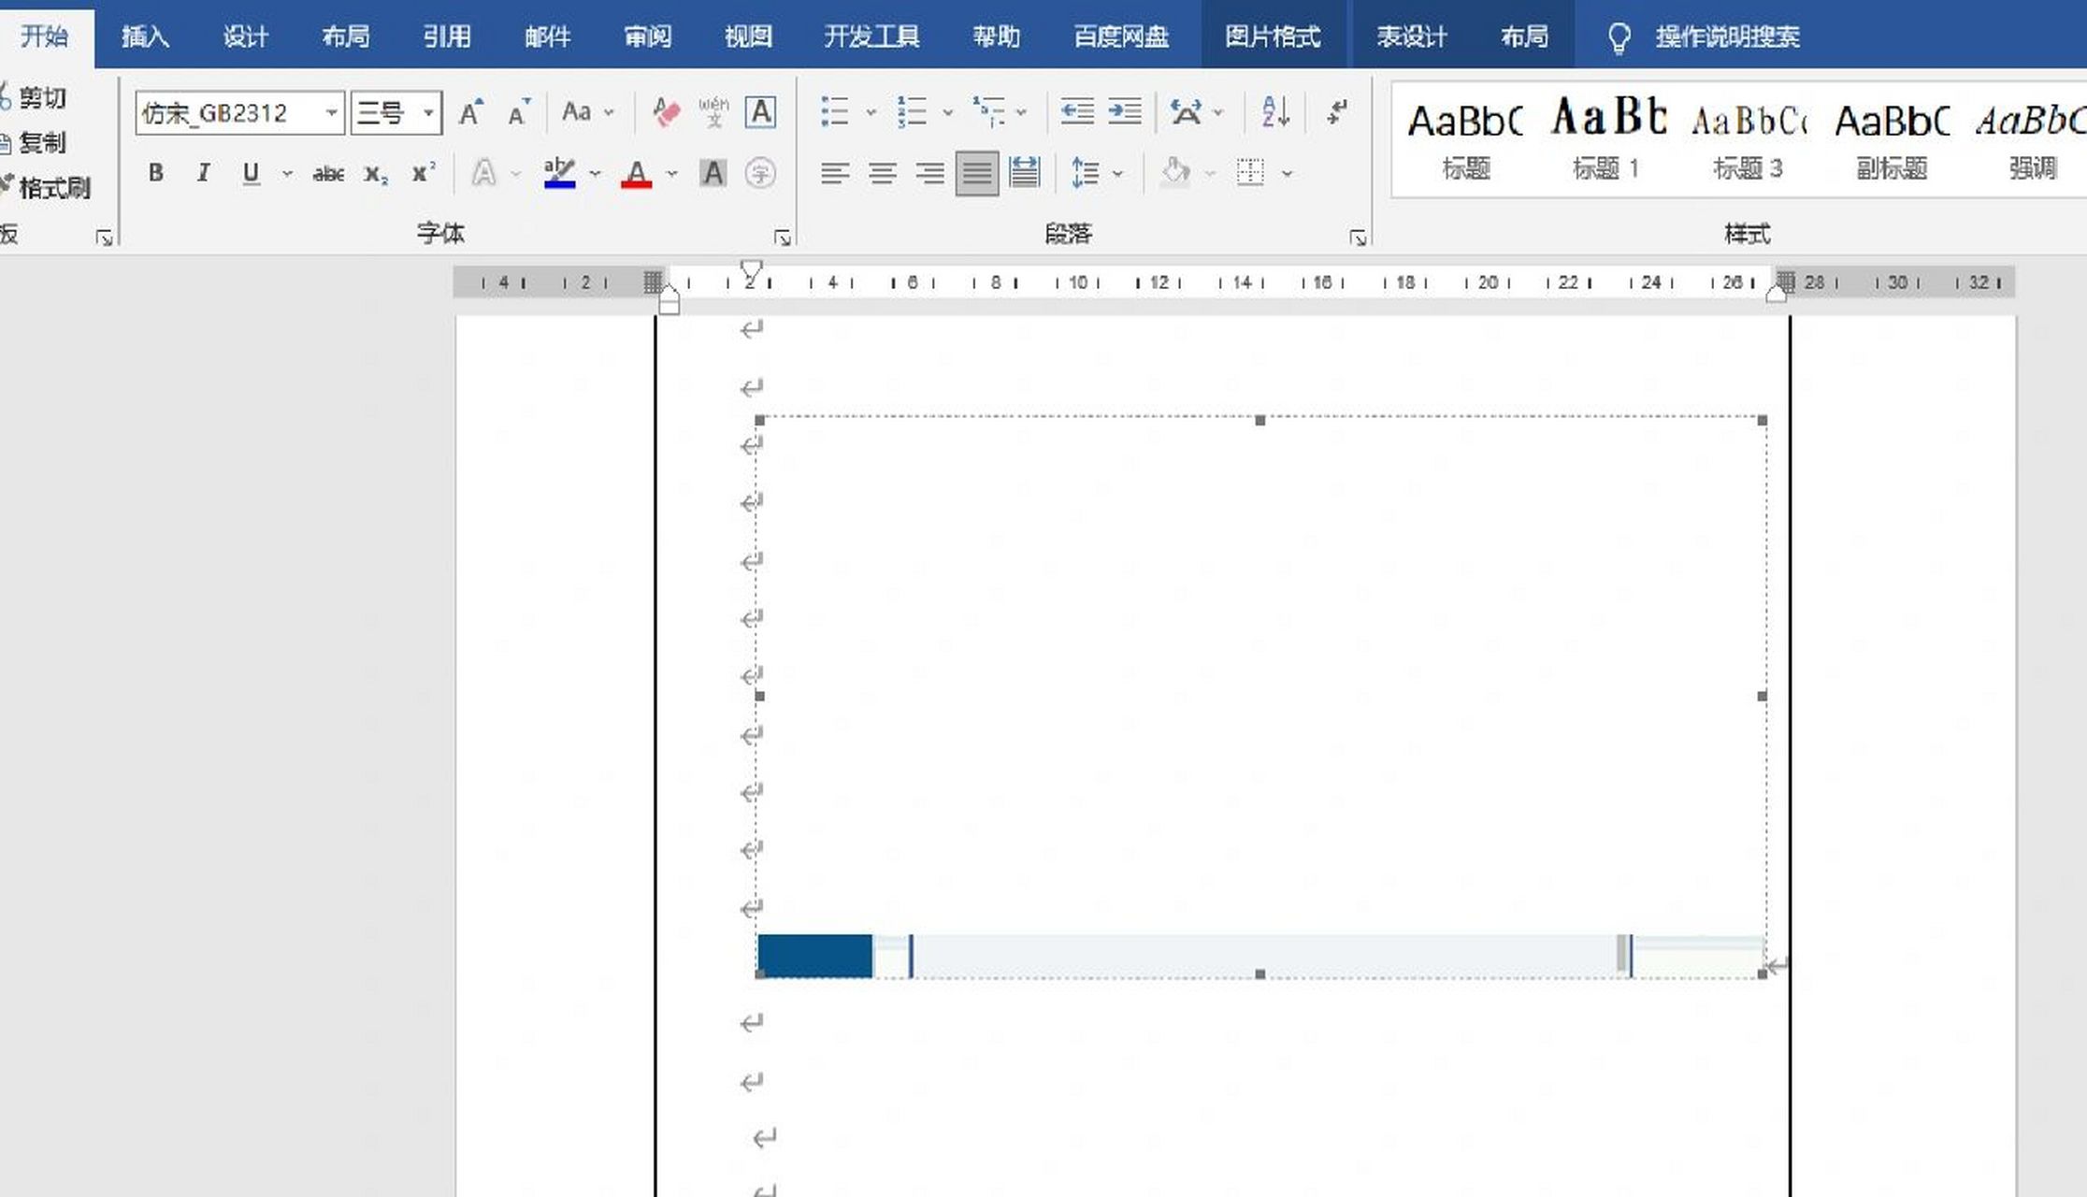This screenshot has width=2087, height=1197.
Task: Click the Asian Layout icon
Action: [1186, 112]
